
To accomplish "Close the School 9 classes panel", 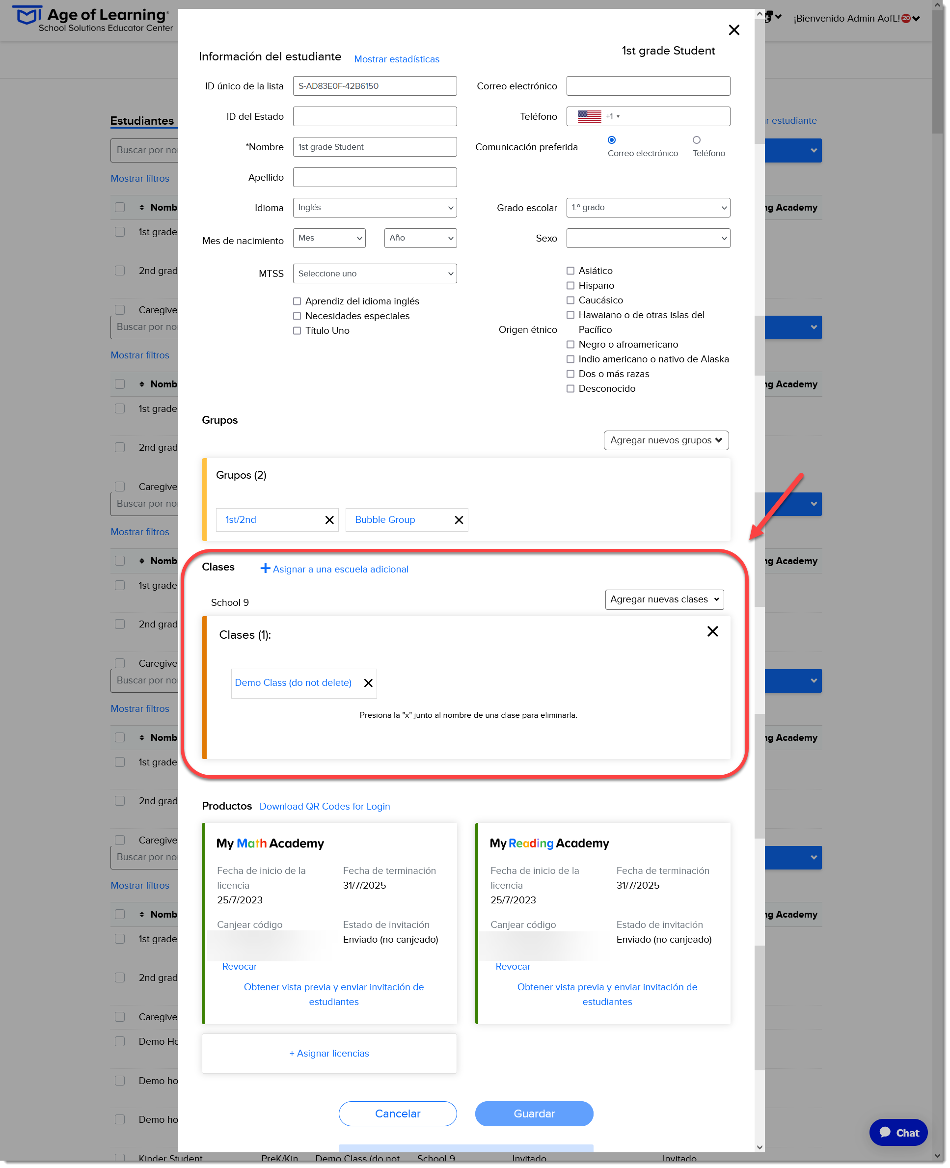I will coord(712,631).
